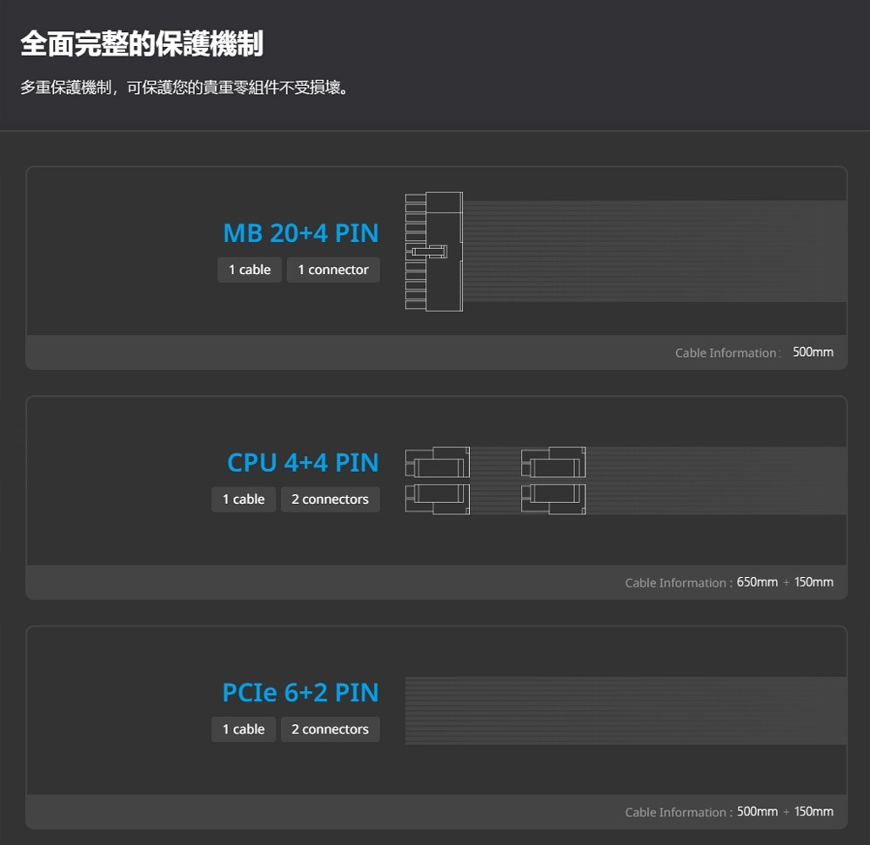
Task: Click the 全面完整的保護機制 heading
Action: click(x=142, y=44)
